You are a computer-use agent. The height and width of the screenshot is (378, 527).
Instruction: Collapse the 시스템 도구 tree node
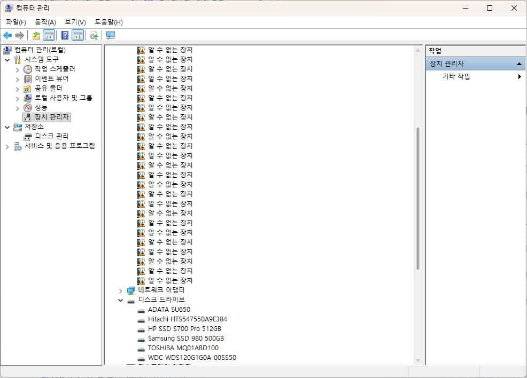coord(7,60)
